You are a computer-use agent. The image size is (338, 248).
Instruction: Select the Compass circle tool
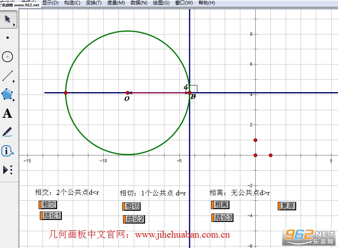[7, 57]
